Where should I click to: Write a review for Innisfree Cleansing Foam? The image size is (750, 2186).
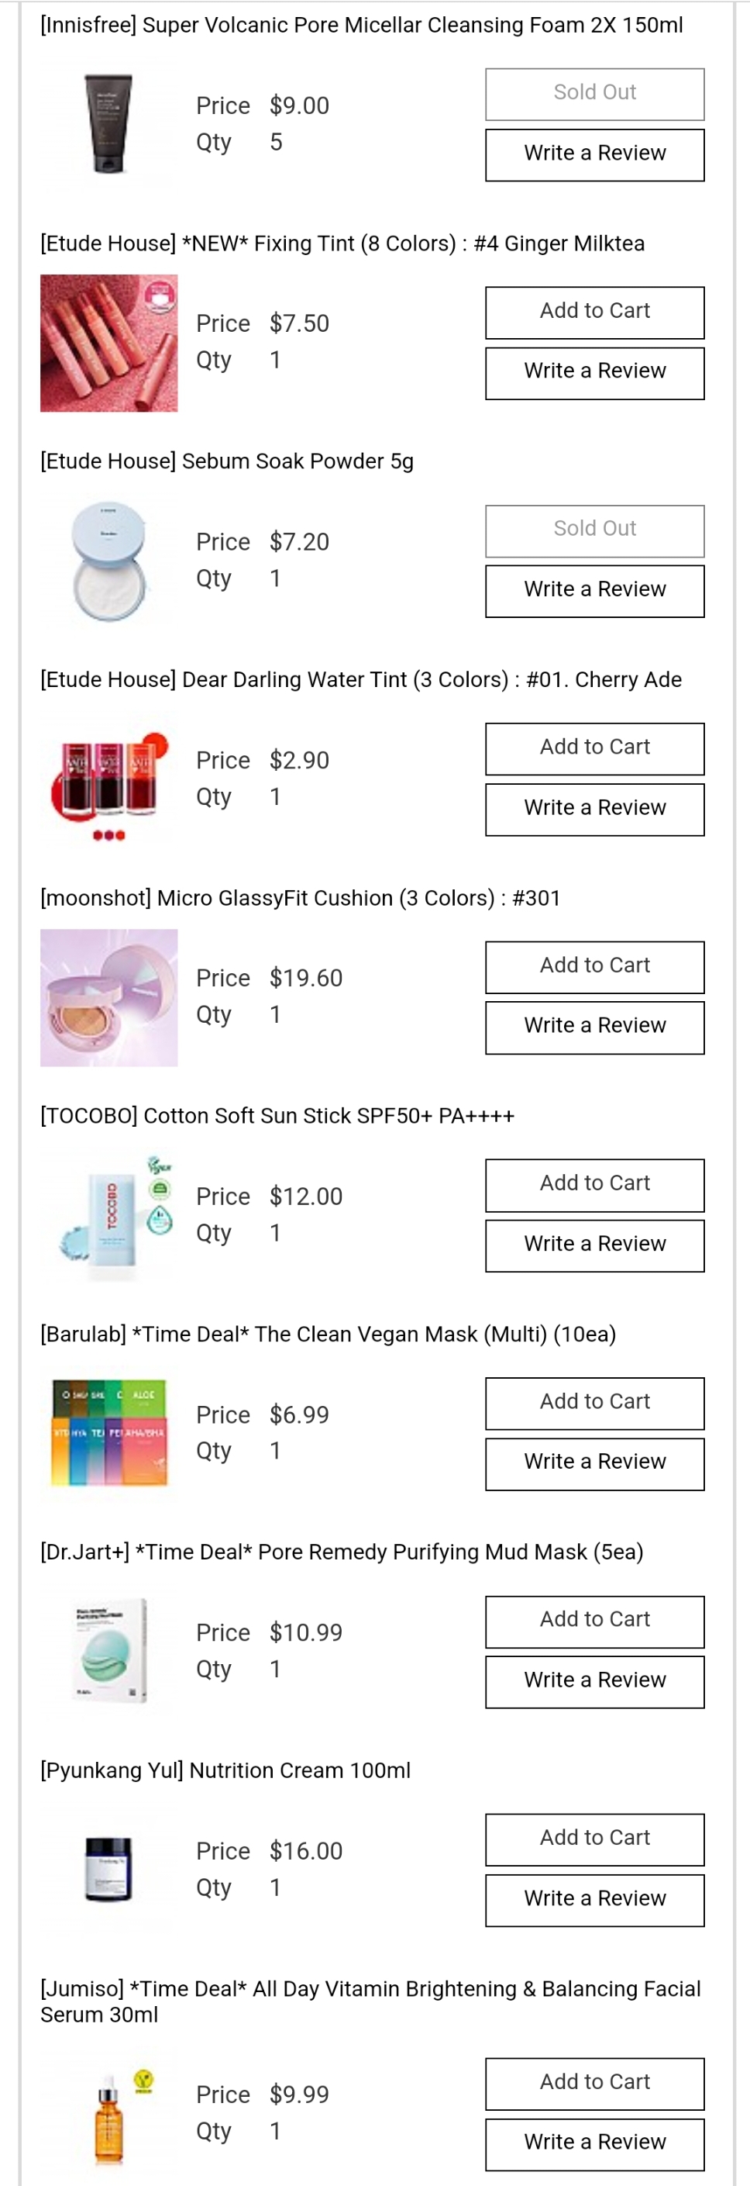point(594,154)
